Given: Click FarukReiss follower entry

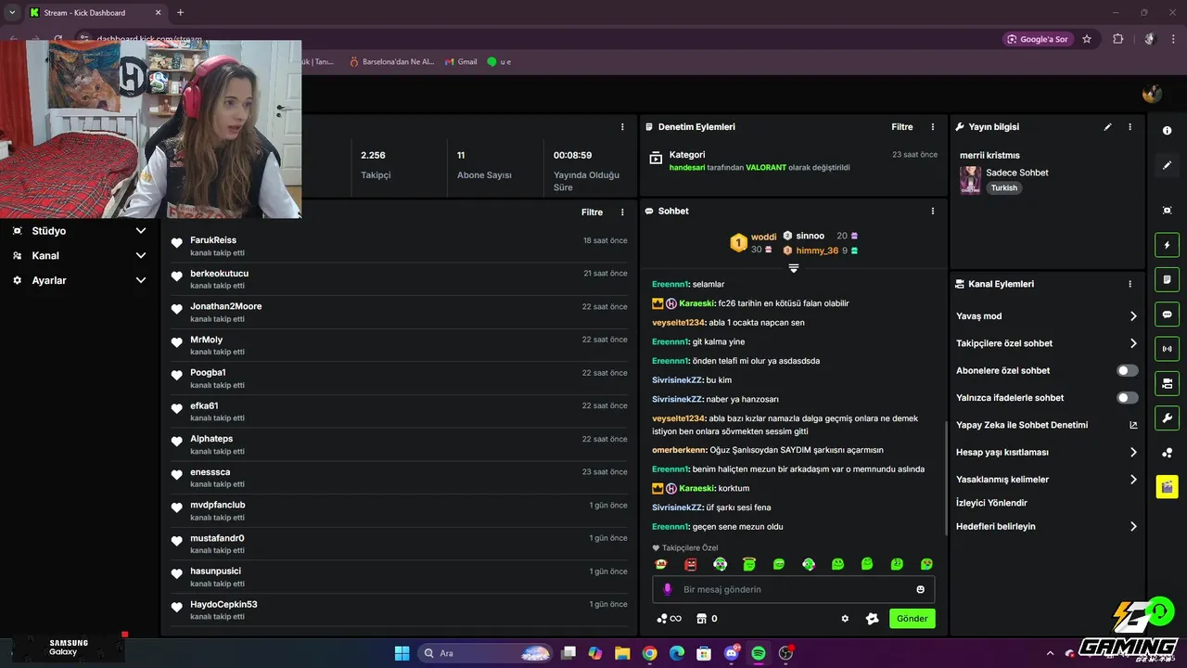Looking at the screenshot, I should 400,246.
